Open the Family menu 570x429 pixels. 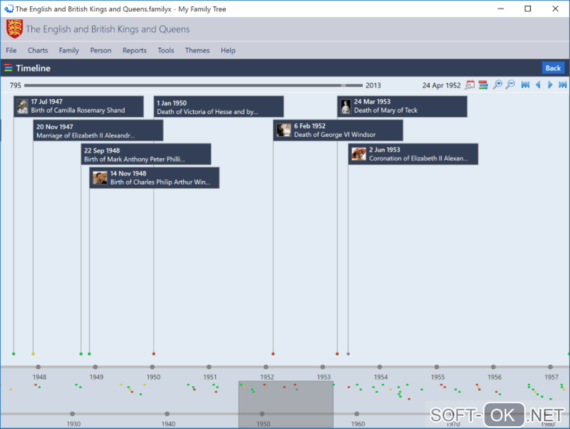pos(69,50)
